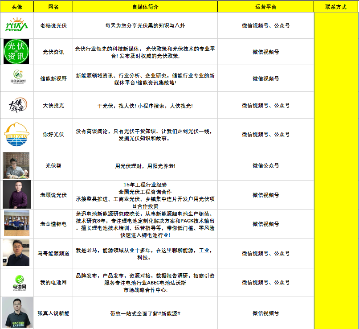Screen dimensions: 359x329
Task: Click the orange and blue 你好光伏 logo
Action: [16, 134]
